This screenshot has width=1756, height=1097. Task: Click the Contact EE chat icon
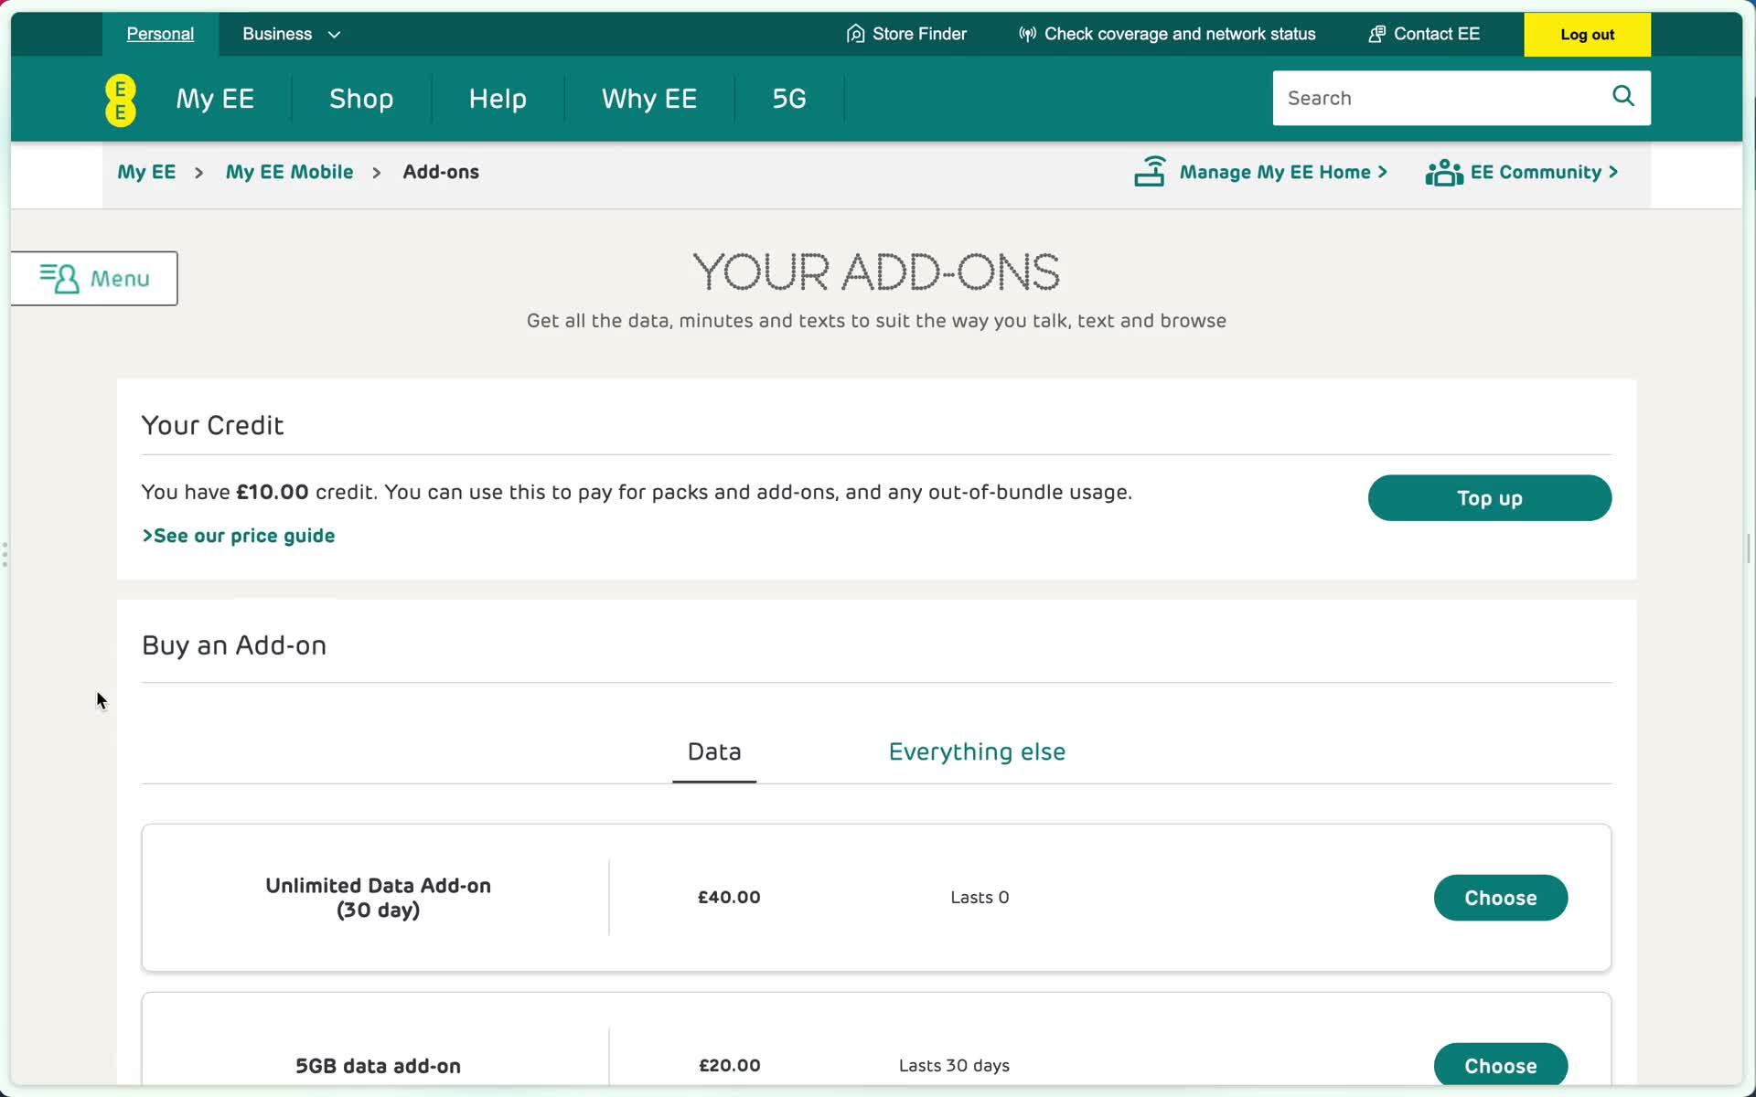pos(1376,34)
